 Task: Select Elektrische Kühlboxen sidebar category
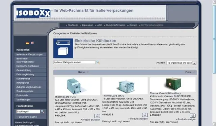pyautogui.click(x=30, y=66)
